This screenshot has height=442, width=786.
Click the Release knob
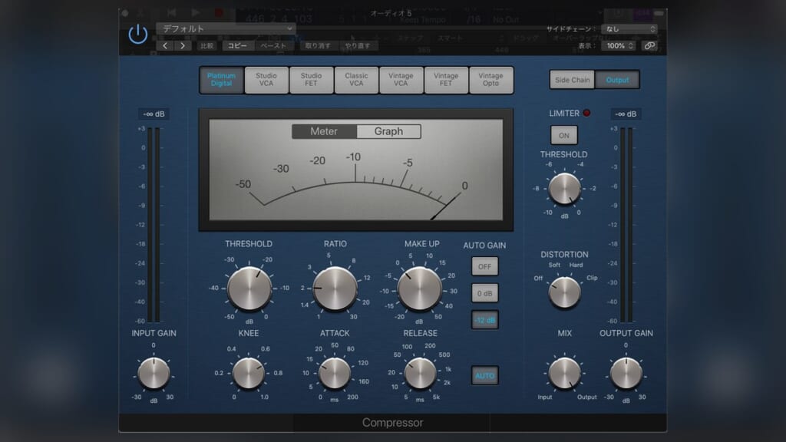420,374
